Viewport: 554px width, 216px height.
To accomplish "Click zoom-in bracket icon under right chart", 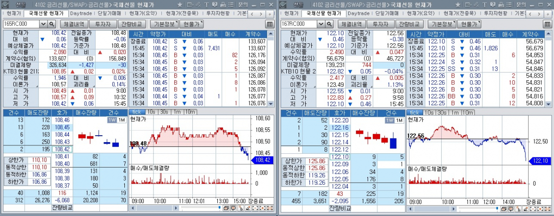I will (541, 208).
